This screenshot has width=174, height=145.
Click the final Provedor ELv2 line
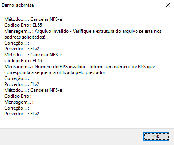22,114
